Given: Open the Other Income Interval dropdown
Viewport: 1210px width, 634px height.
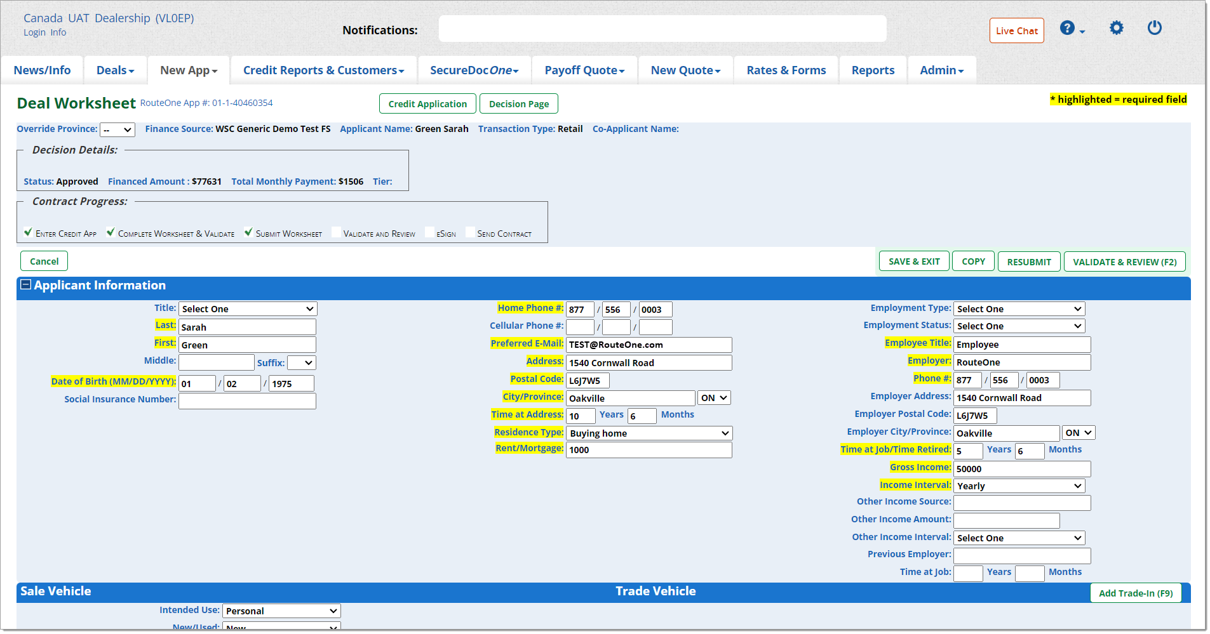Looking at the screenshot, I should click(x=1019, y=538).
